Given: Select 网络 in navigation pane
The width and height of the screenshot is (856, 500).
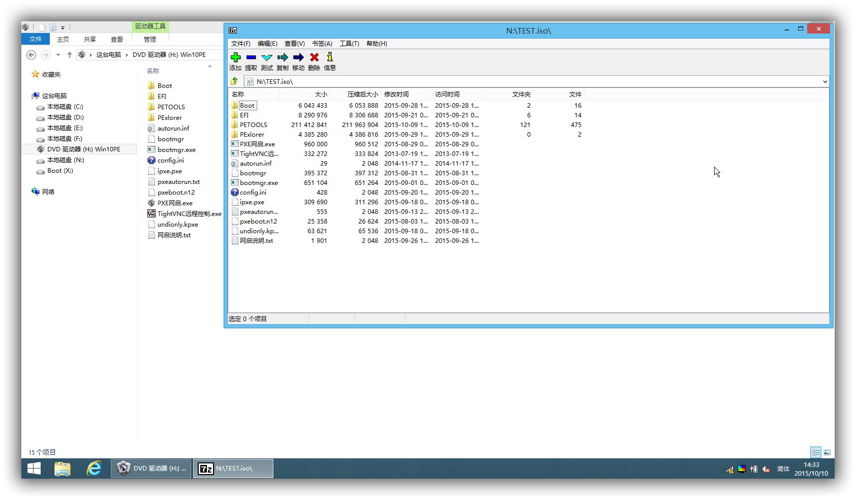Looking at the screenshot, I should [48, 192].
